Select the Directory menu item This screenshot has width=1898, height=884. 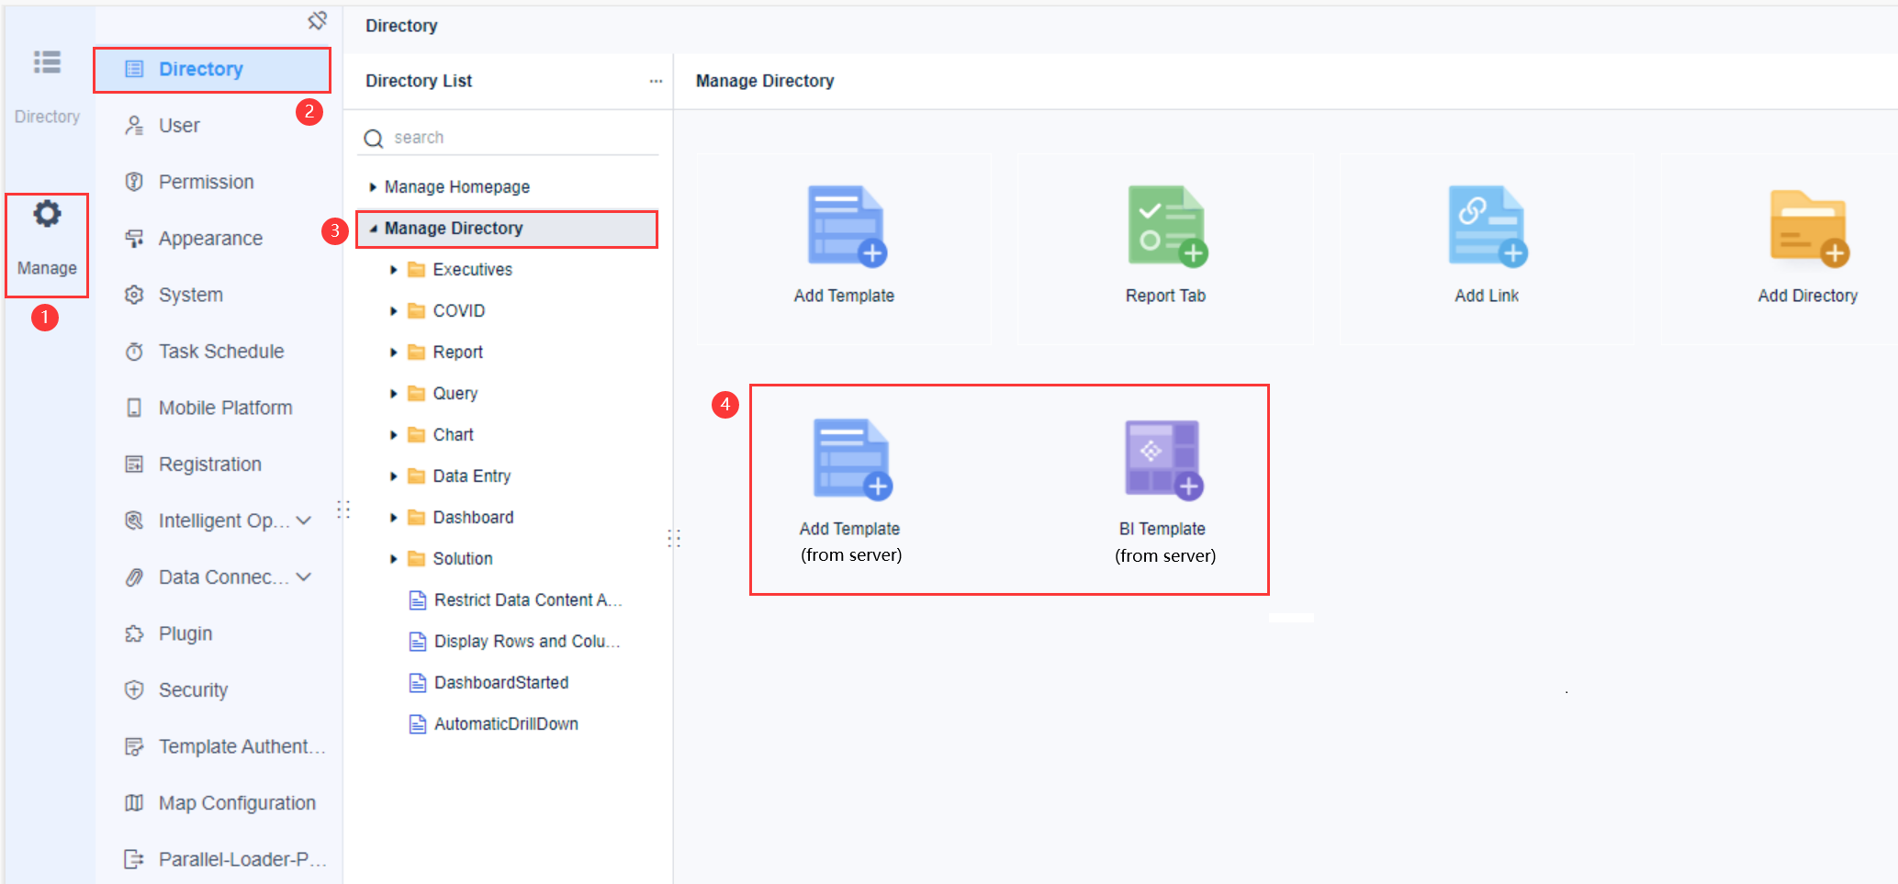(212, 70)
